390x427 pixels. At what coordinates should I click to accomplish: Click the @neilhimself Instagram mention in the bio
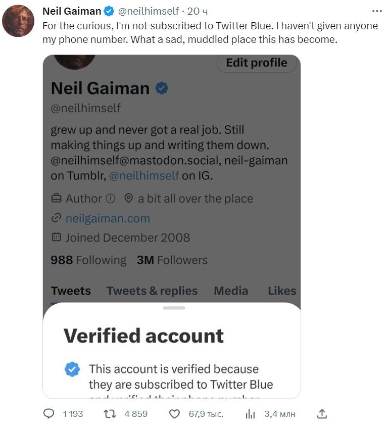click(x=144, y=175)
